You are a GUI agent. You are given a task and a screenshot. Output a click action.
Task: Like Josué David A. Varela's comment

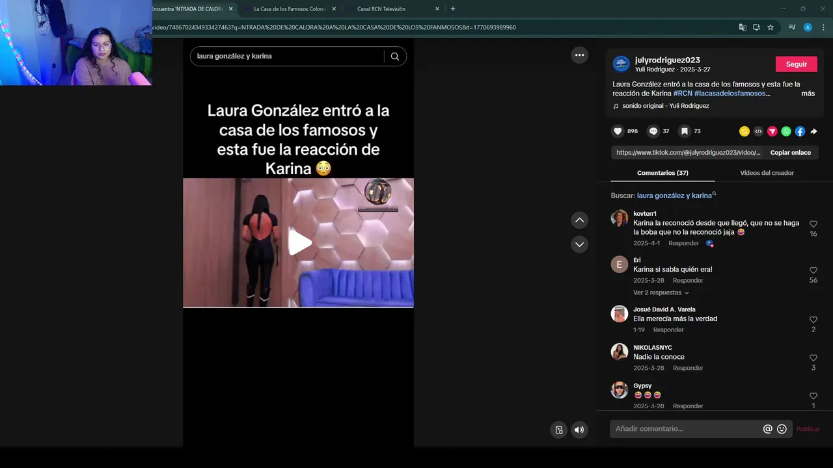(813, 320)
